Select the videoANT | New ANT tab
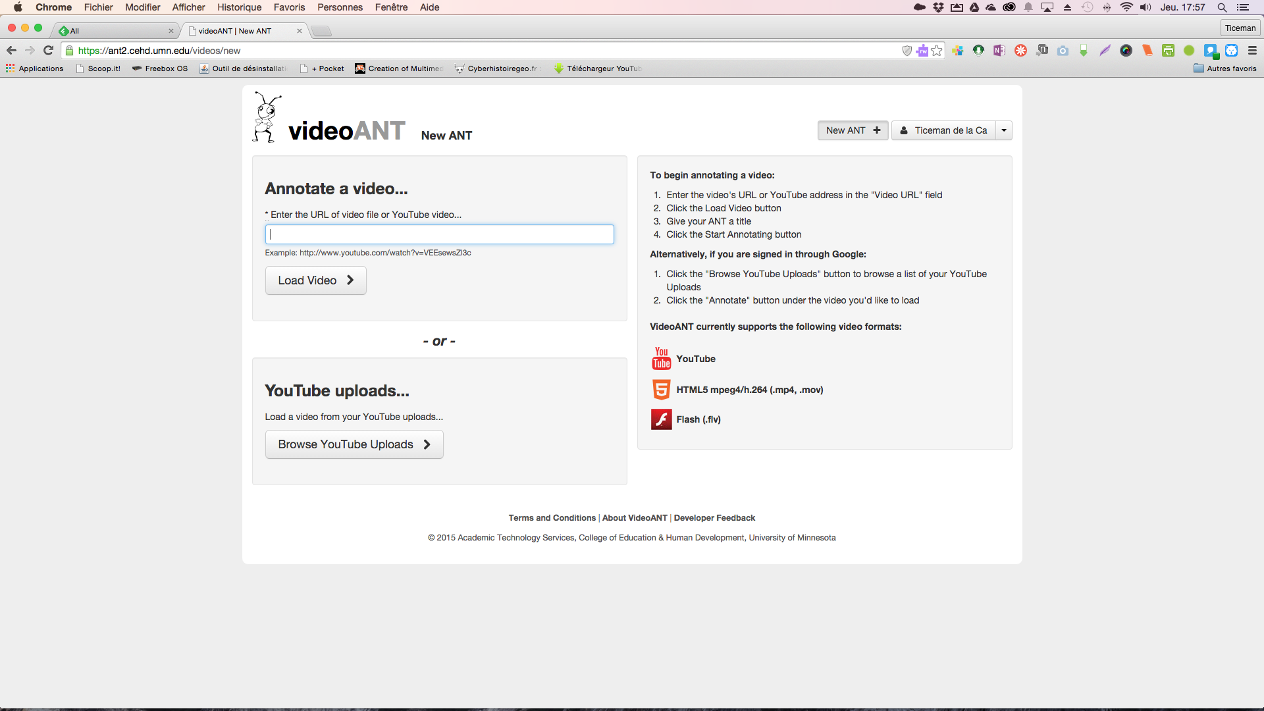The image size is (1264, 711). tap(245, 31)
